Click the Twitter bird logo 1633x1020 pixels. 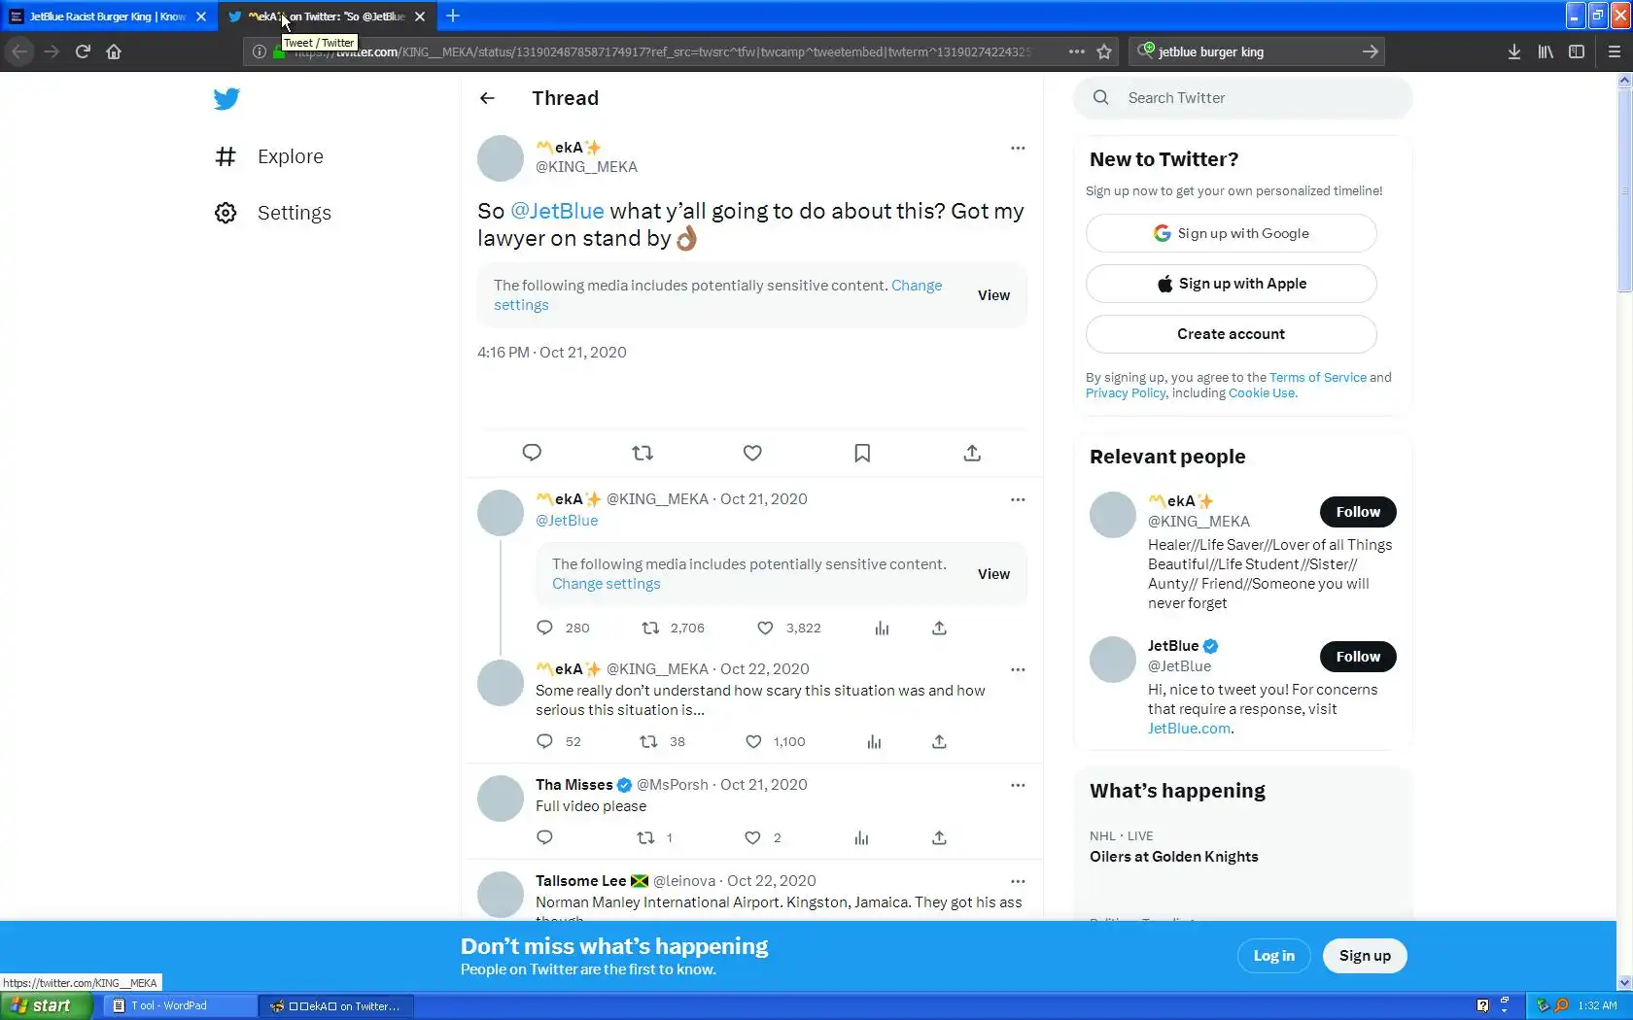(226, 99)
